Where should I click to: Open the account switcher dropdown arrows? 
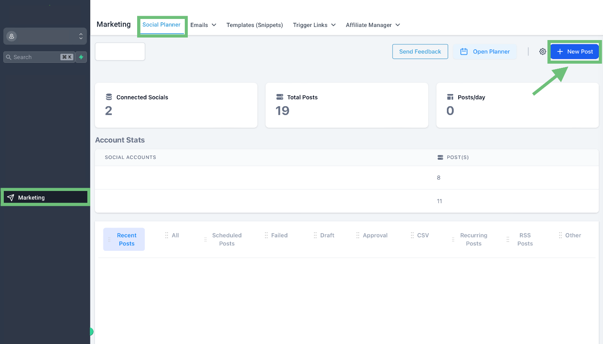pyautogui.click(x=81, y=36)
